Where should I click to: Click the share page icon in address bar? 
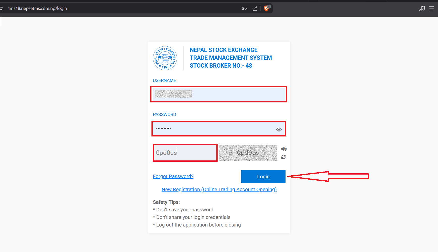(x=255, y=8)
